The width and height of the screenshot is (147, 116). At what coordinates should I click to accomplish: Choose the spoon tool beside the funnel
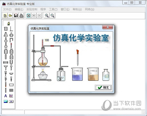[11, 68]
